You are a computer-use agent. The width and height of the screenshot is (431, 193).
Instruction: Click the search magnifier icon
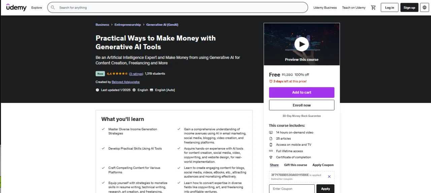[x=53, y=7]
